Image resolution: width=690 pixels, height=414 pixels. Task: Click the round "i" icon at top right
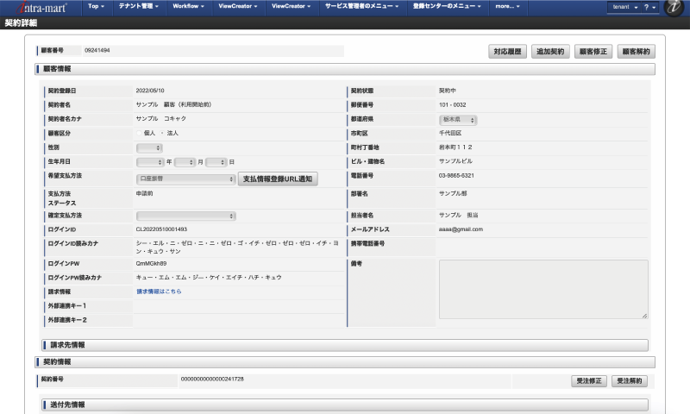click(675, 8)
